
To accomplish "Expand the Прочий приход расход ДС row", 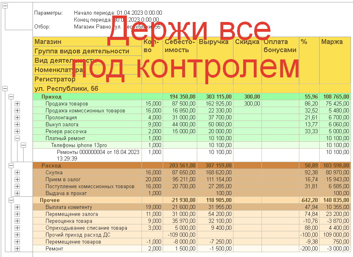I will coord(17,235).
